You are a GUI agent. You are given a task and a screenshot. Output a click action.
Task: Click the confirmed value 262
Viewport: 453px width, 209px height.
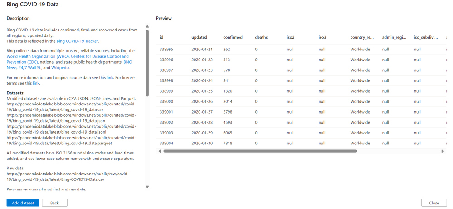tap(227, 49)
